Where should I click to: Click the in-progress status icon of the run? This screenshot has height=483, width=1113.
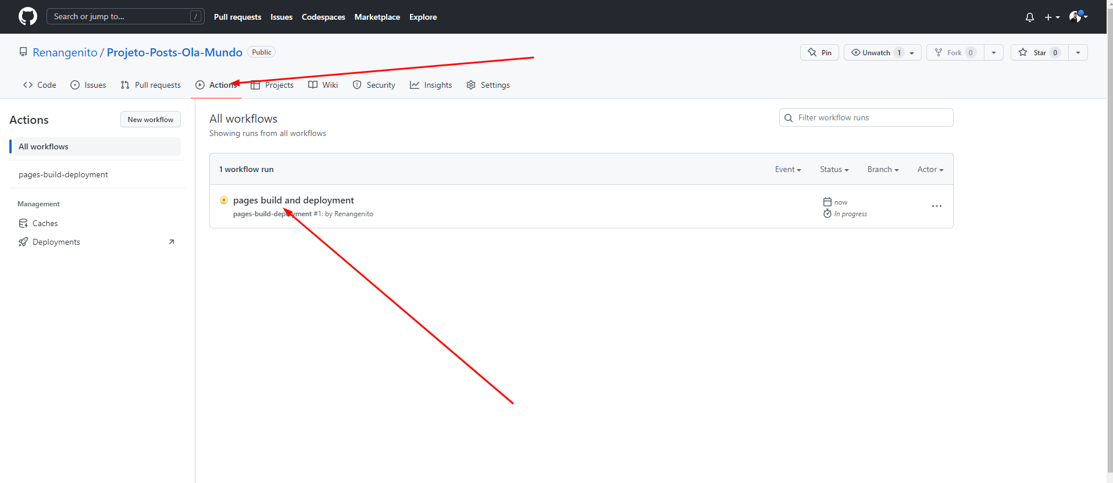(x=224, y=200)
